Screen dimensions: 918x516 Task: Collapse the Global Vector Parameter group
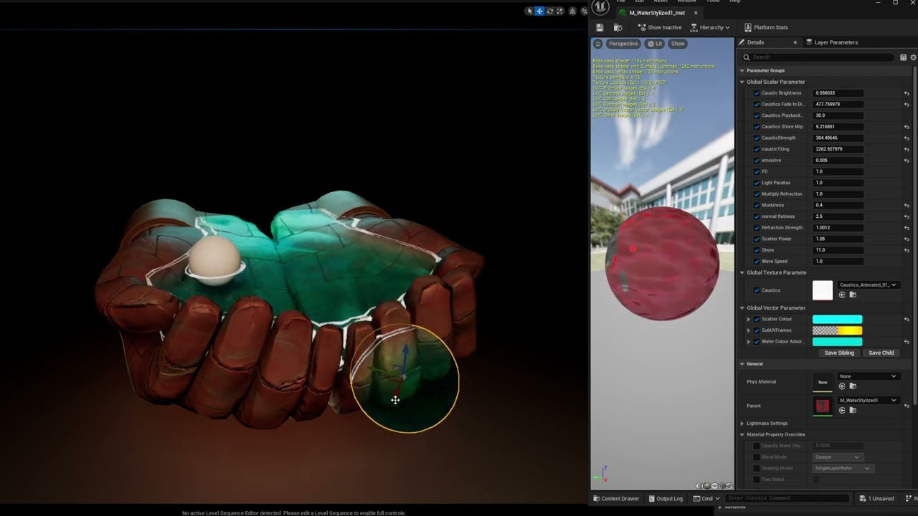coord(742,308)
